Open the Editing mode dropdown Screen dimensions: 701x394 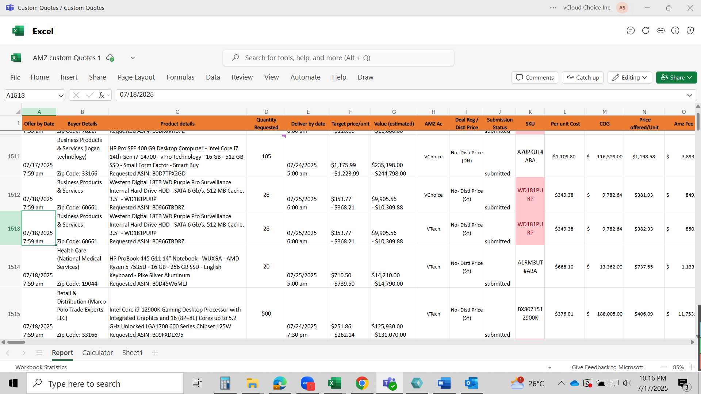pos(630,77)
